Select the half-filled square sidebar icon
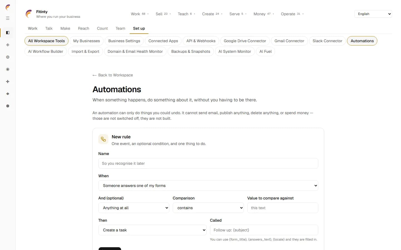401x250 pixels. pos(8,33)
